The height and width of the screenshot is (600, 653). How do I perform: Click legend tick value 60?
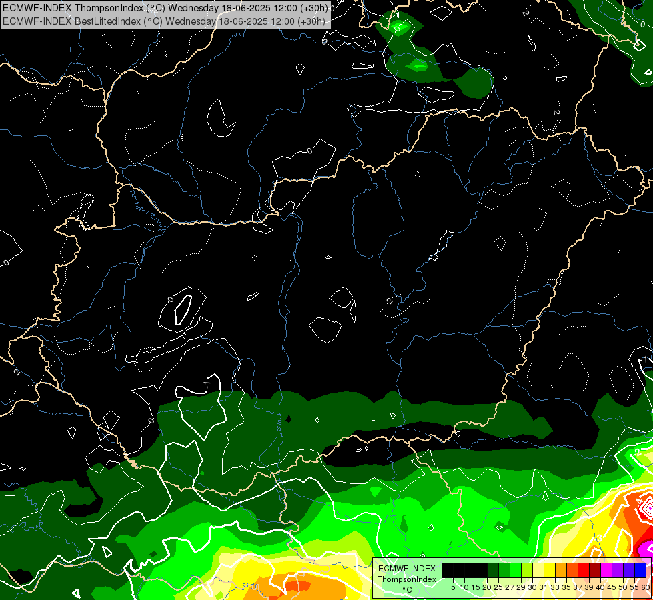646,587
